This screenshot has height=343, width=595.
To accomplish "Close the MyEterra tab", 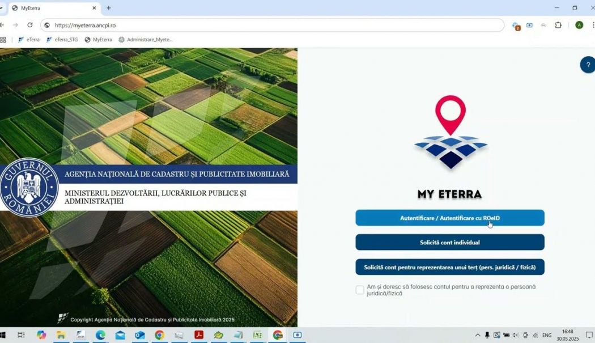I will 94,8.
